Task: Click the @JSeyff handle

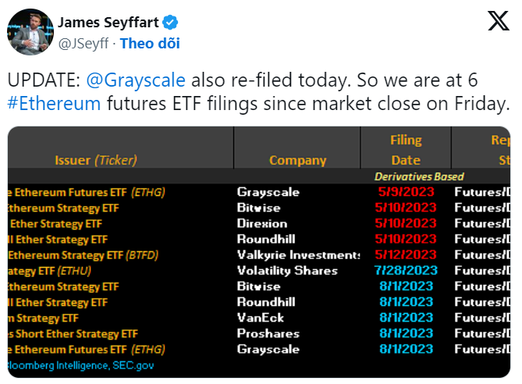Action: [85, 43]
